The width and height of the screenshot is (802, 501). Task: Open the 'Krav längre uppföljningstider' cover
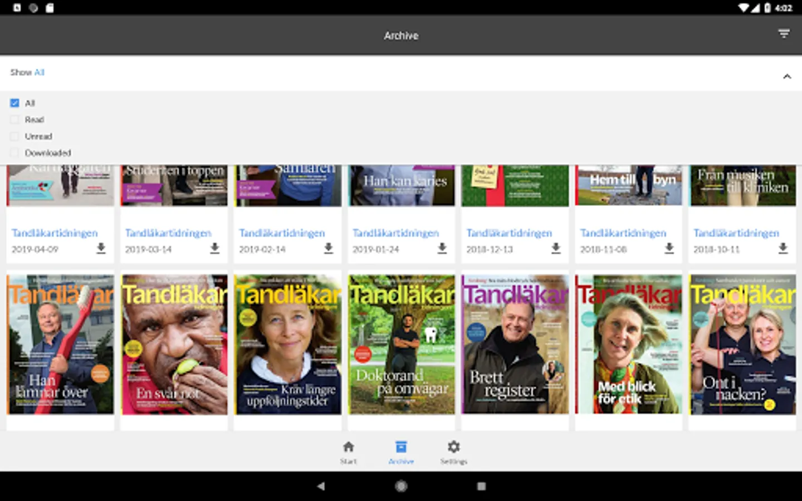[x=288, y=345]
